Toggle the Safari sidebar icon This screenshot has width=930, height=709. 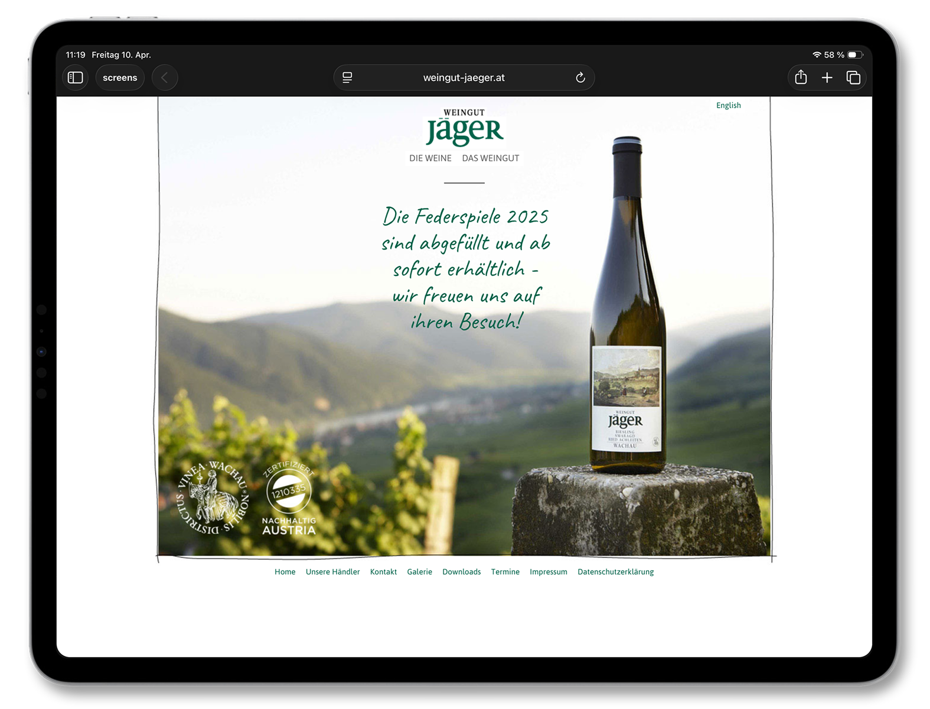(75, 77)
